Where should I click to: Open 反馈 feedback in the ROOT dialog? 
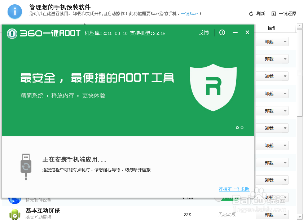point(204,33)
